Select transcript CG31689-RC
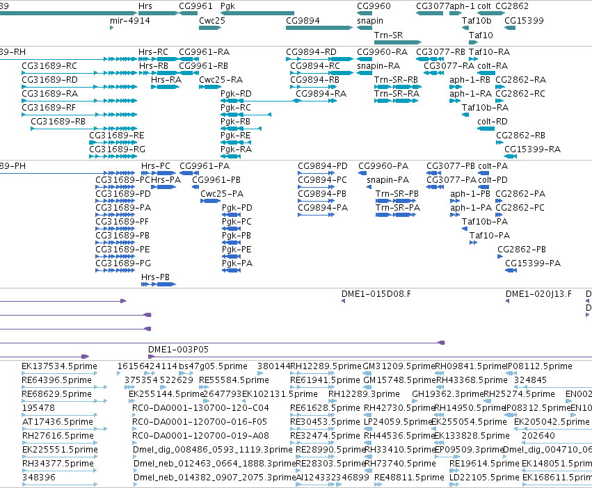 [x=49, y=66]
